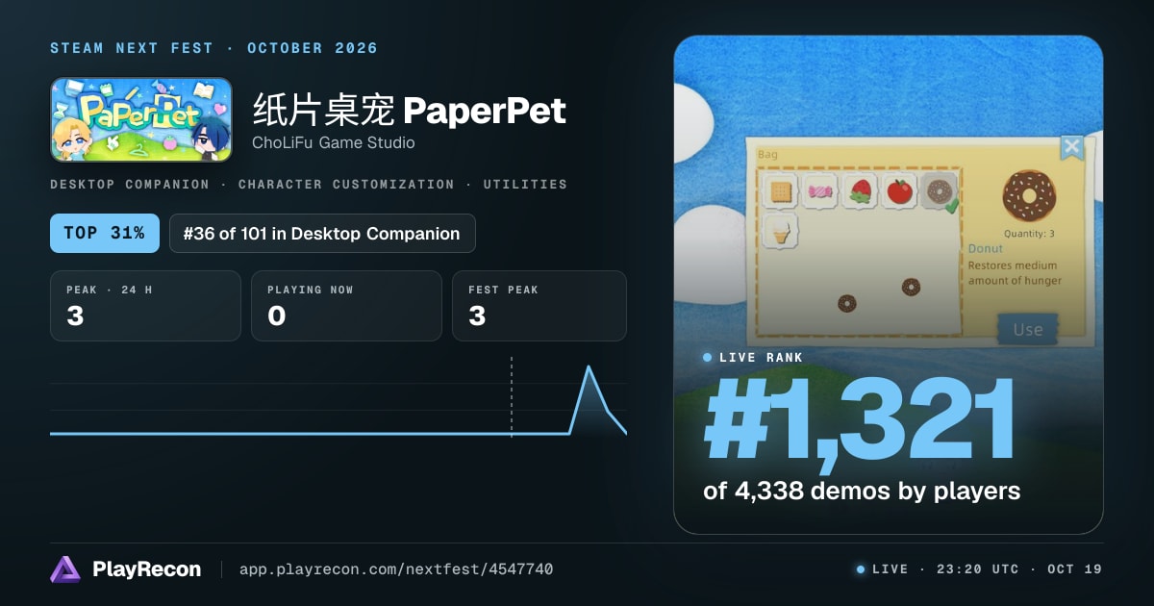This screenshot has width=1154, height=606.
Task: Click "#36 of 101 in Desktop Companion" badge
Action: click(322, 233)
